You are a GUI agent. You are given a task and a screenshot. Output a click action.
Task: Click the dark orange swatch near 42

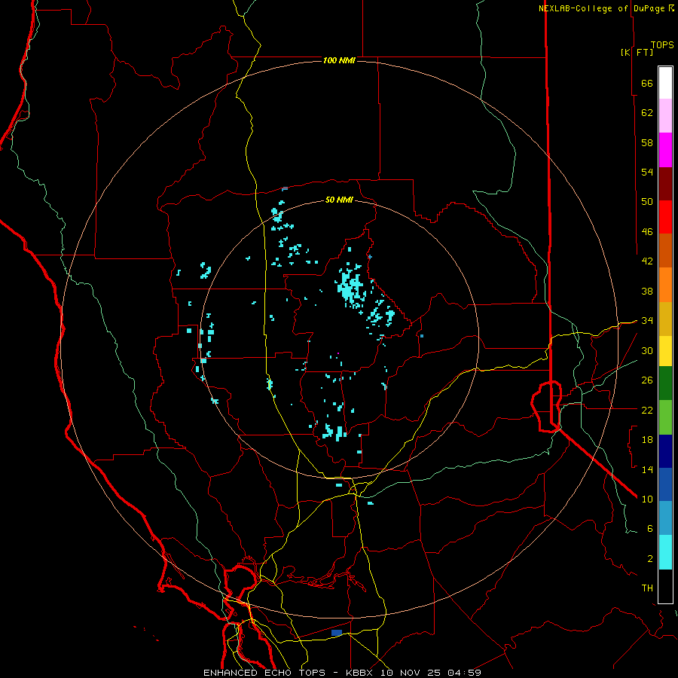click(x=665, y=251)
